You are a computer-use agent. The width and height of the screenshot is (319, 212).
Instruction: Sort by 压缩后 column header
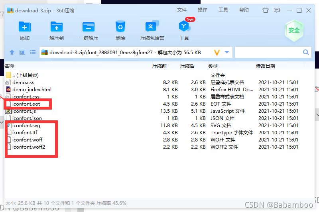coord(187,66)
